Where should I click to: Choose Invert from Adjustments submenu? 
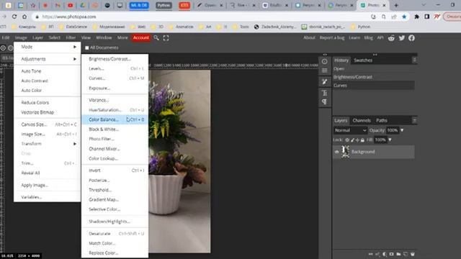pyautogui.click(x=115, y=171)
